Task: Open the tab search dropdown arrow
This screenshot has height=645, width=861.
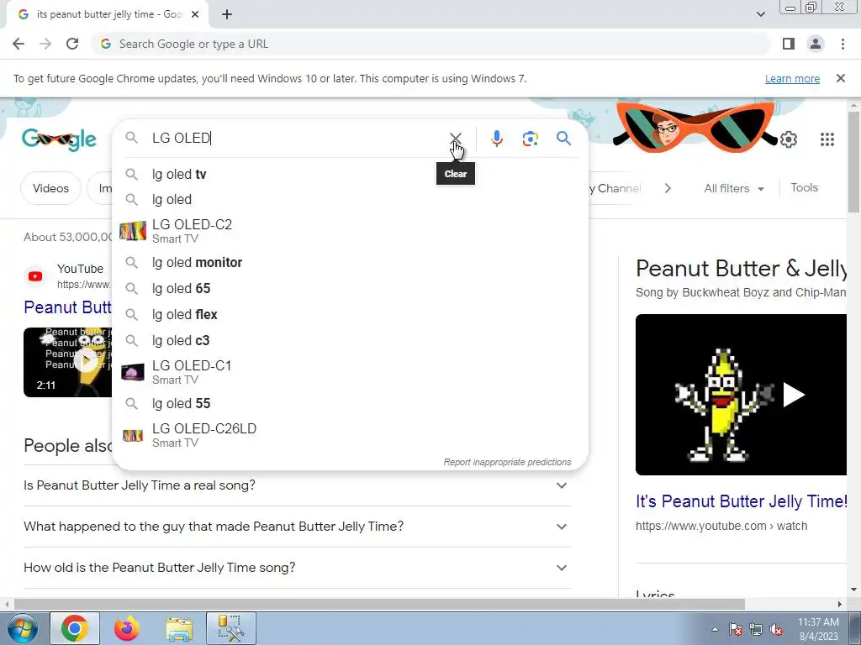Action: tap(760, 14)
